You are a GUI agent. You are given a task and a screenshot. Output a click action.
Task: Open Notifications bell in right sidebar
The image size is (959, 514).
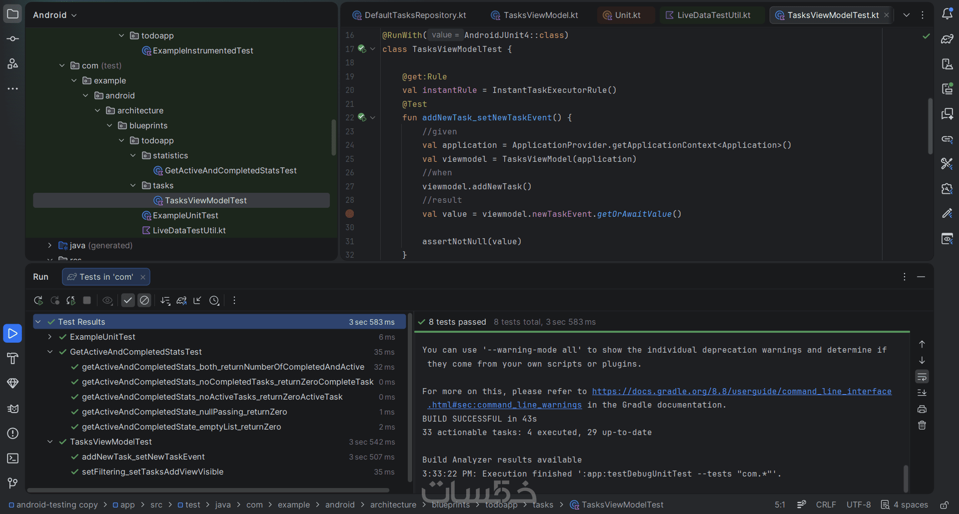(x=947, y=14)
